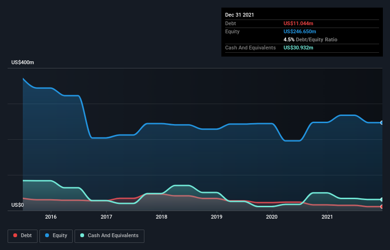Click Cash And Equivalents label in tooltip
Screen dimensions: 390x250
click(250, 48)
